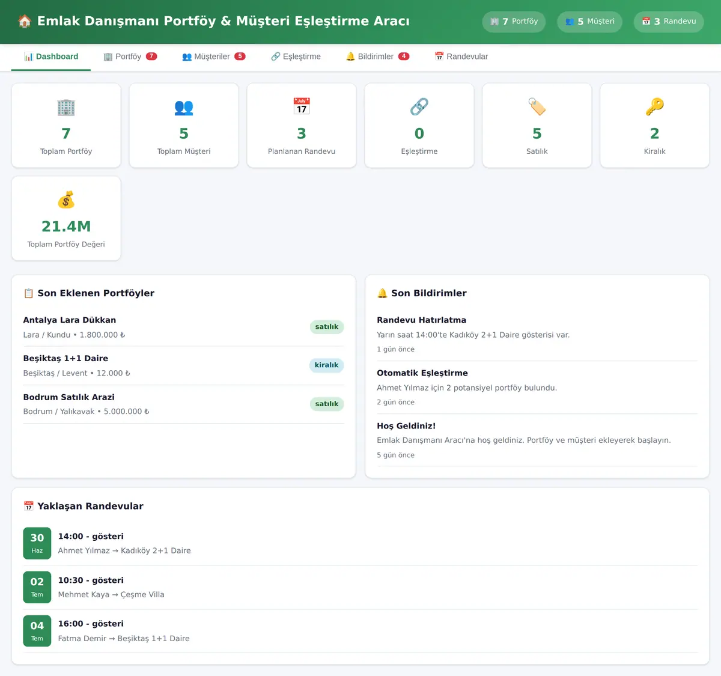721x676 pixels.
Task: Open the Bodrum Satılık Arazi listing
Action: (x=184, y=404)
